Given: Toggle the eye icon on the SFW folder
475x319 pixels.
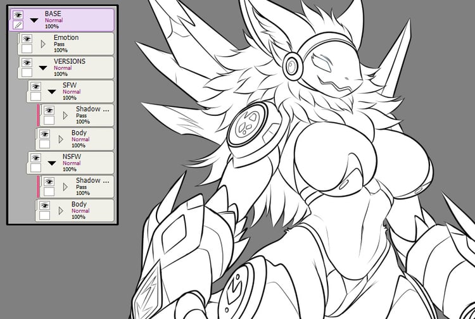Looking at the screenshot, I should point(35,86).
